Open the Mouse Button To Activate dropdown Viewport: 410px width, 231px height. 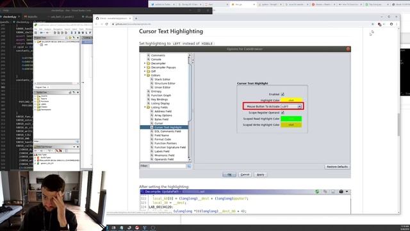[291, 107]
